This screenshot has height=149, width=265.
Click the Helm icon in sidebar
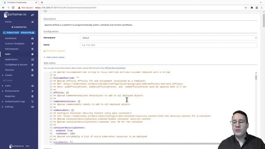tap(32, 54)
